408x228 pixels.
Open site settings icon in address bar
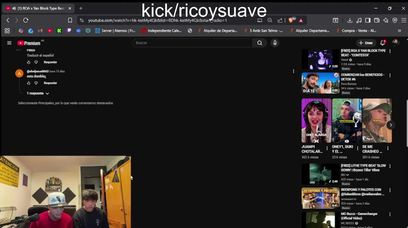(82, 20)
